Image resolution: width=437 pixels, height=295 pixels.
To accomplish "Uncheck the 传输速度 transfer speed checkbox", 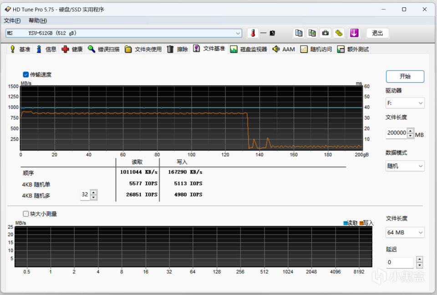I will tap(26, 75).
